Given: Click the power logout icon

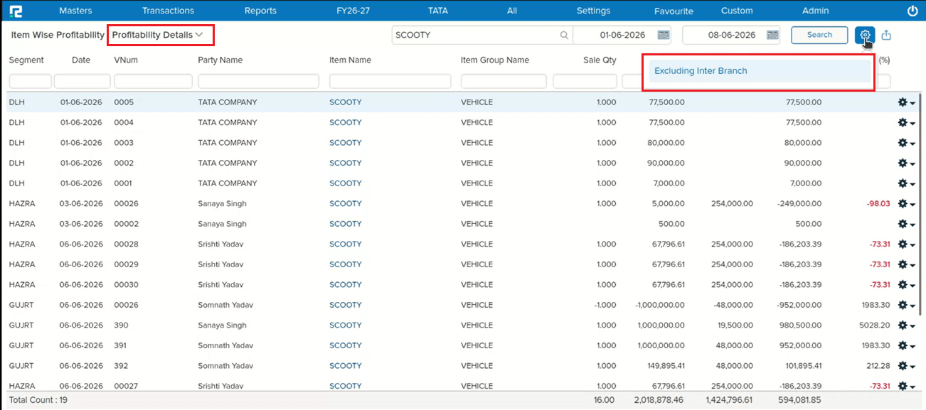Looking at the screenshot, I should click(x=912, y=11).
